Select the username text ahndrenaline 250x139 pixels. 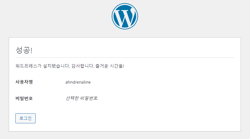78,82
